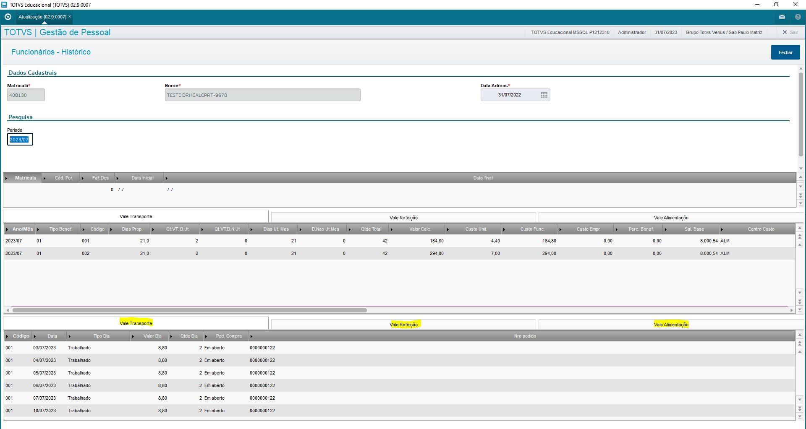The width and height of the screenshot is (806, 429).
Task: Page down in the Ano/Mês grid
Action: point(800,301)
